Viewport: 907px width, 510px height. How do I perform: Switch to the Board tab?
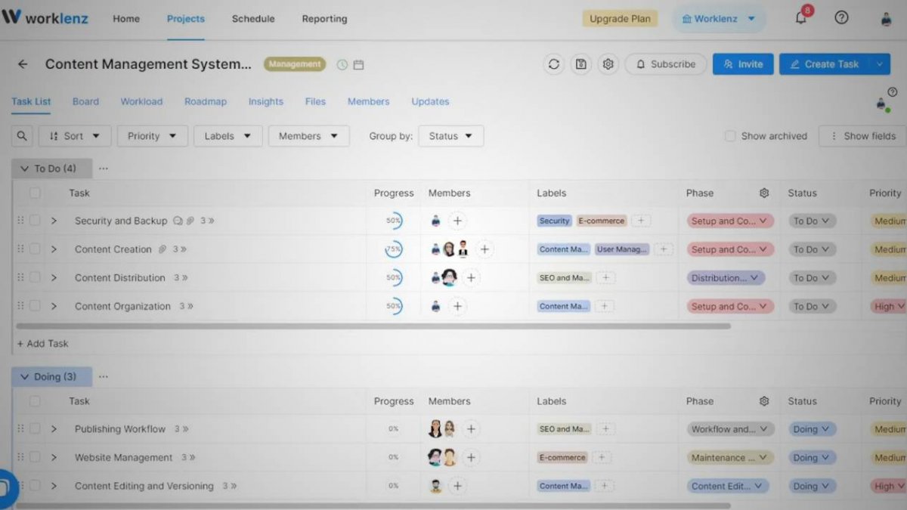click(85, 101)
